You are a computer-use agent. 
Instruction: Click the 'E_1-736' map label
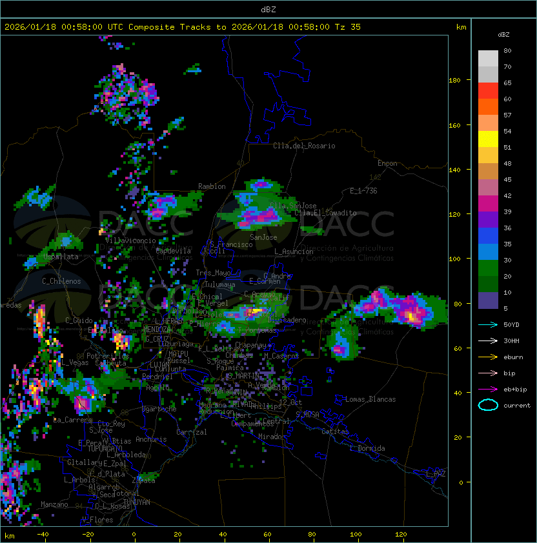coord(363,191)
